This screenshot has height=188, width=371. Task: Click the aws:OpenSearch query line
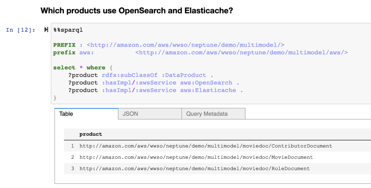tap(154, 83)
